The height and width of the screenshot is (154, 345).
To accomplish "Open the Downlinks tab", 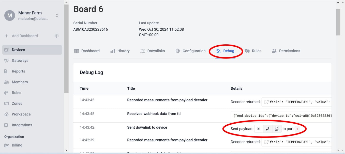I will pos(153,51).
